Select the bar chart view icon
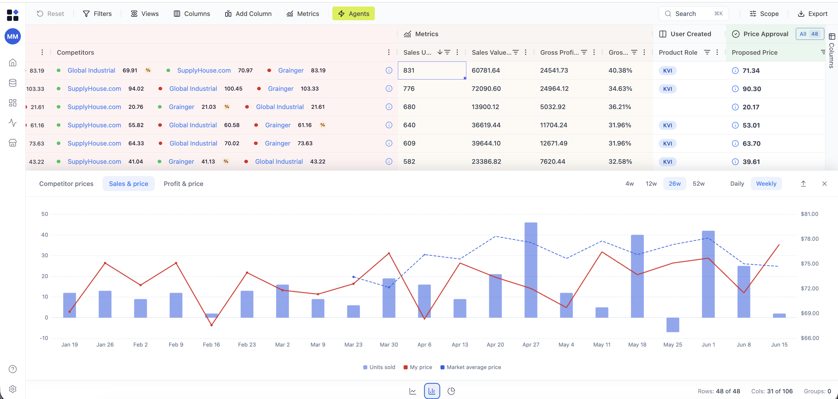Screen dimensions: 838x399 point(432,391)
